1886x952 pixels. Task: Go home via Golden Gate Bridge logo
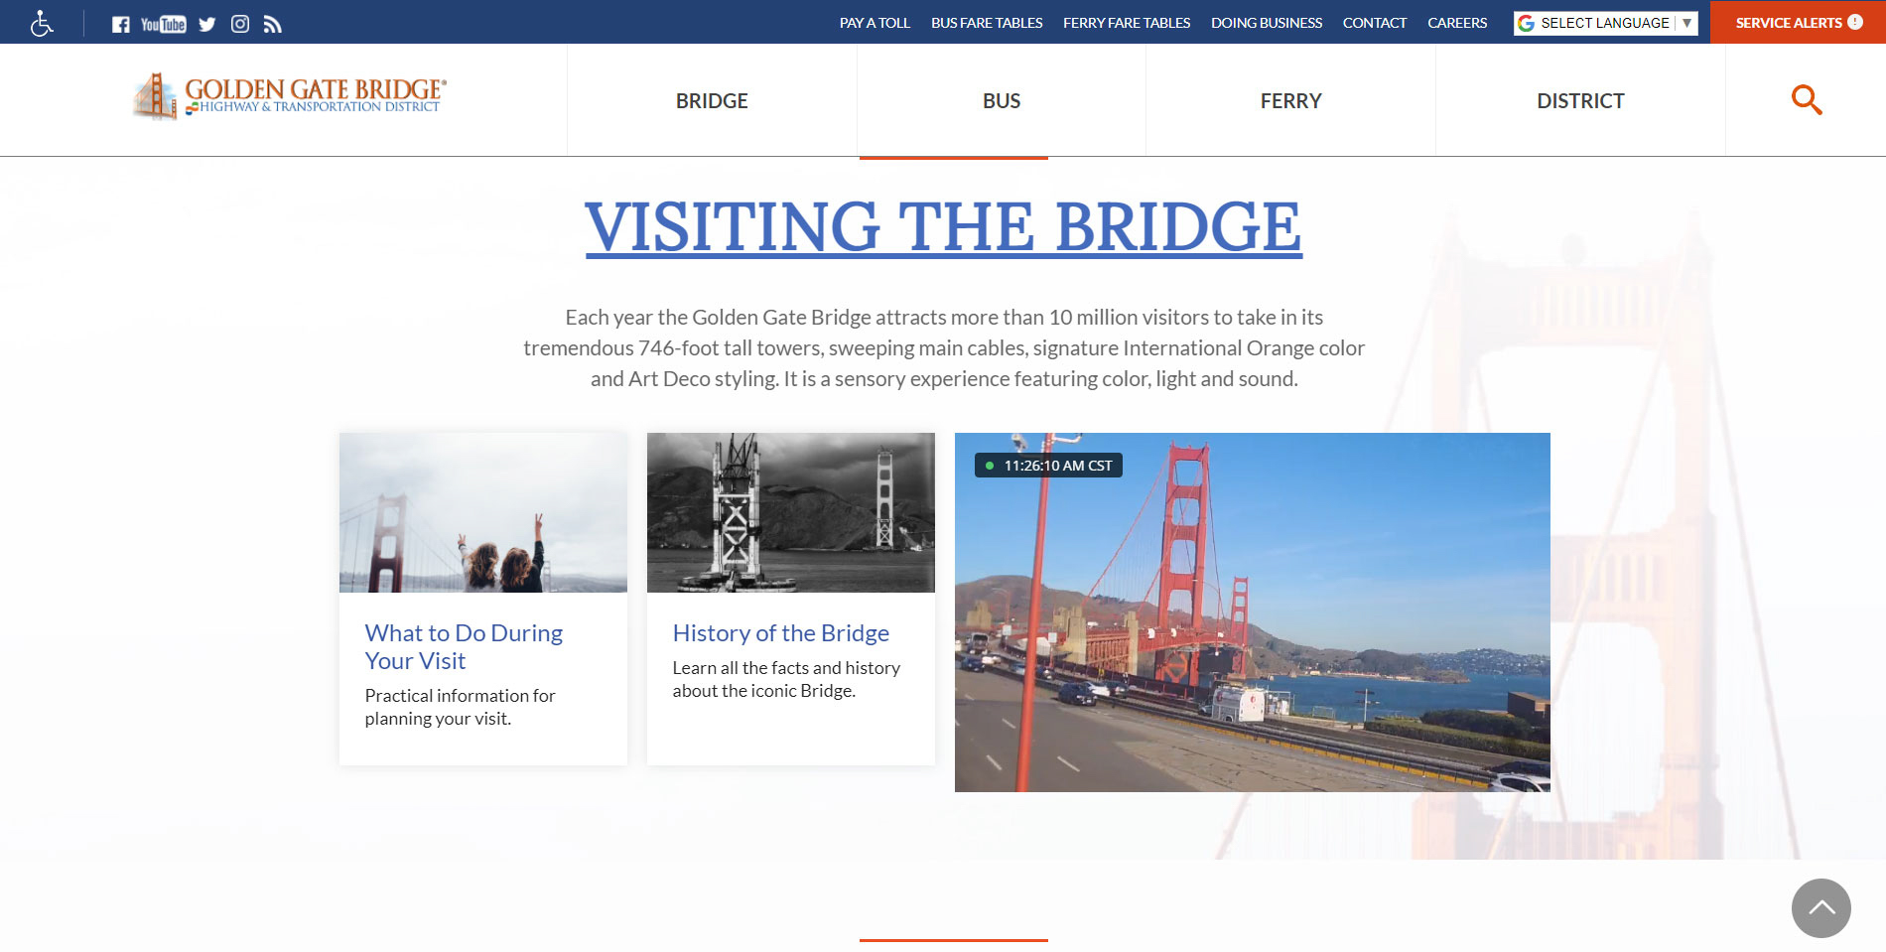tap(289, 96)
